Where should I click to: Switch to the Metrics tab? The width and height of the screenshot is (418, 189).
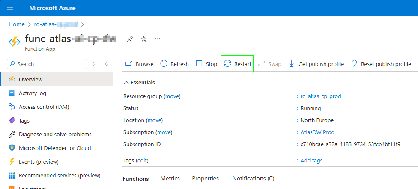(170, 178)
